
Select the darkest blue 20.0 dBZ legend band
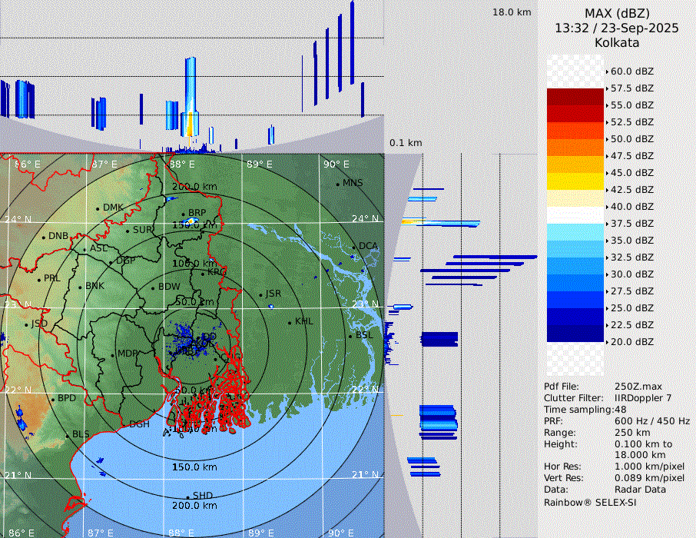coord(575,333)
